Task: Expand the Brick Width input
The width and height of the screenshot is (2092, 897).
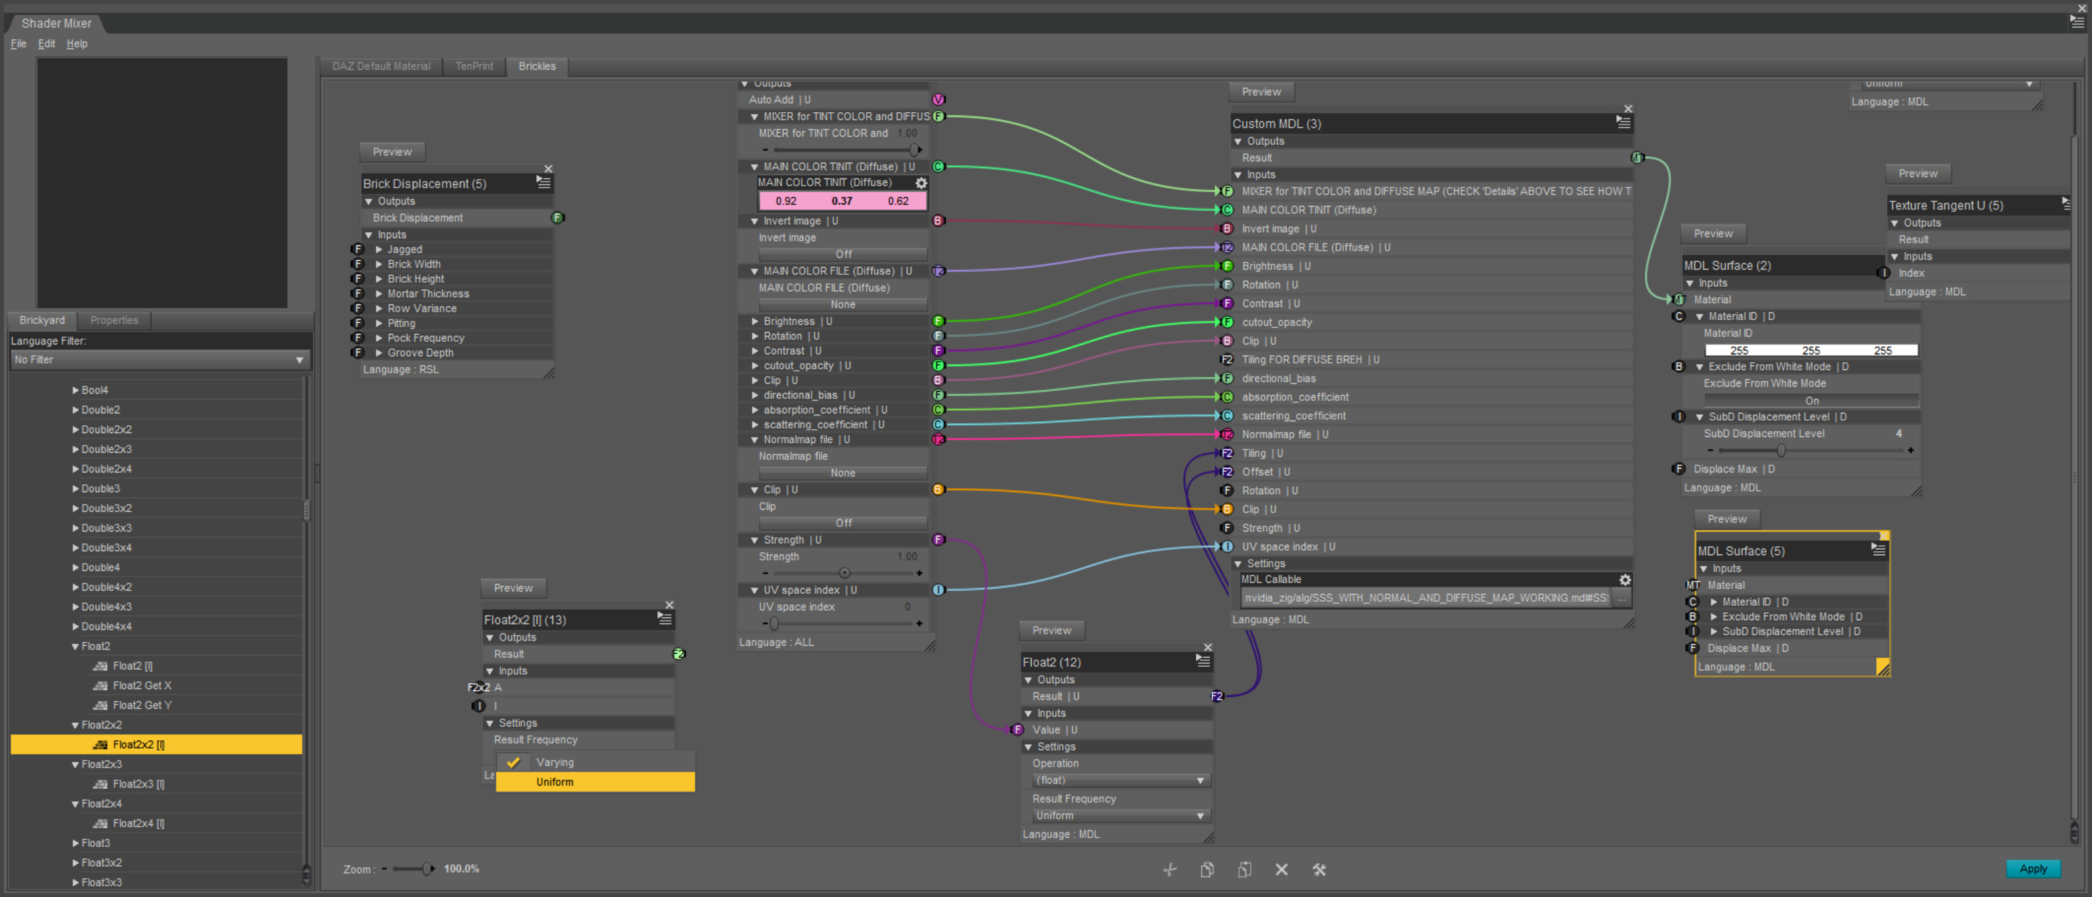Action: pyautogui.click(x=379, y=264)
